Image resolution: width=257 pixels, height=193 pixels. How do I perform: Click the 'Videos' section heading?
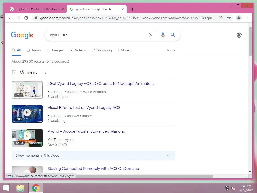point(28,72)
